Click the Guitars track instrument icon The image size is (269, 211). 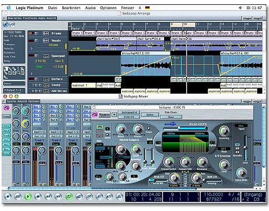pos(46,79)
